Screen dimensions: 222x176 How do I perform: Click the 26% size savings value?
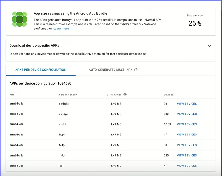[x=194, y=23]
